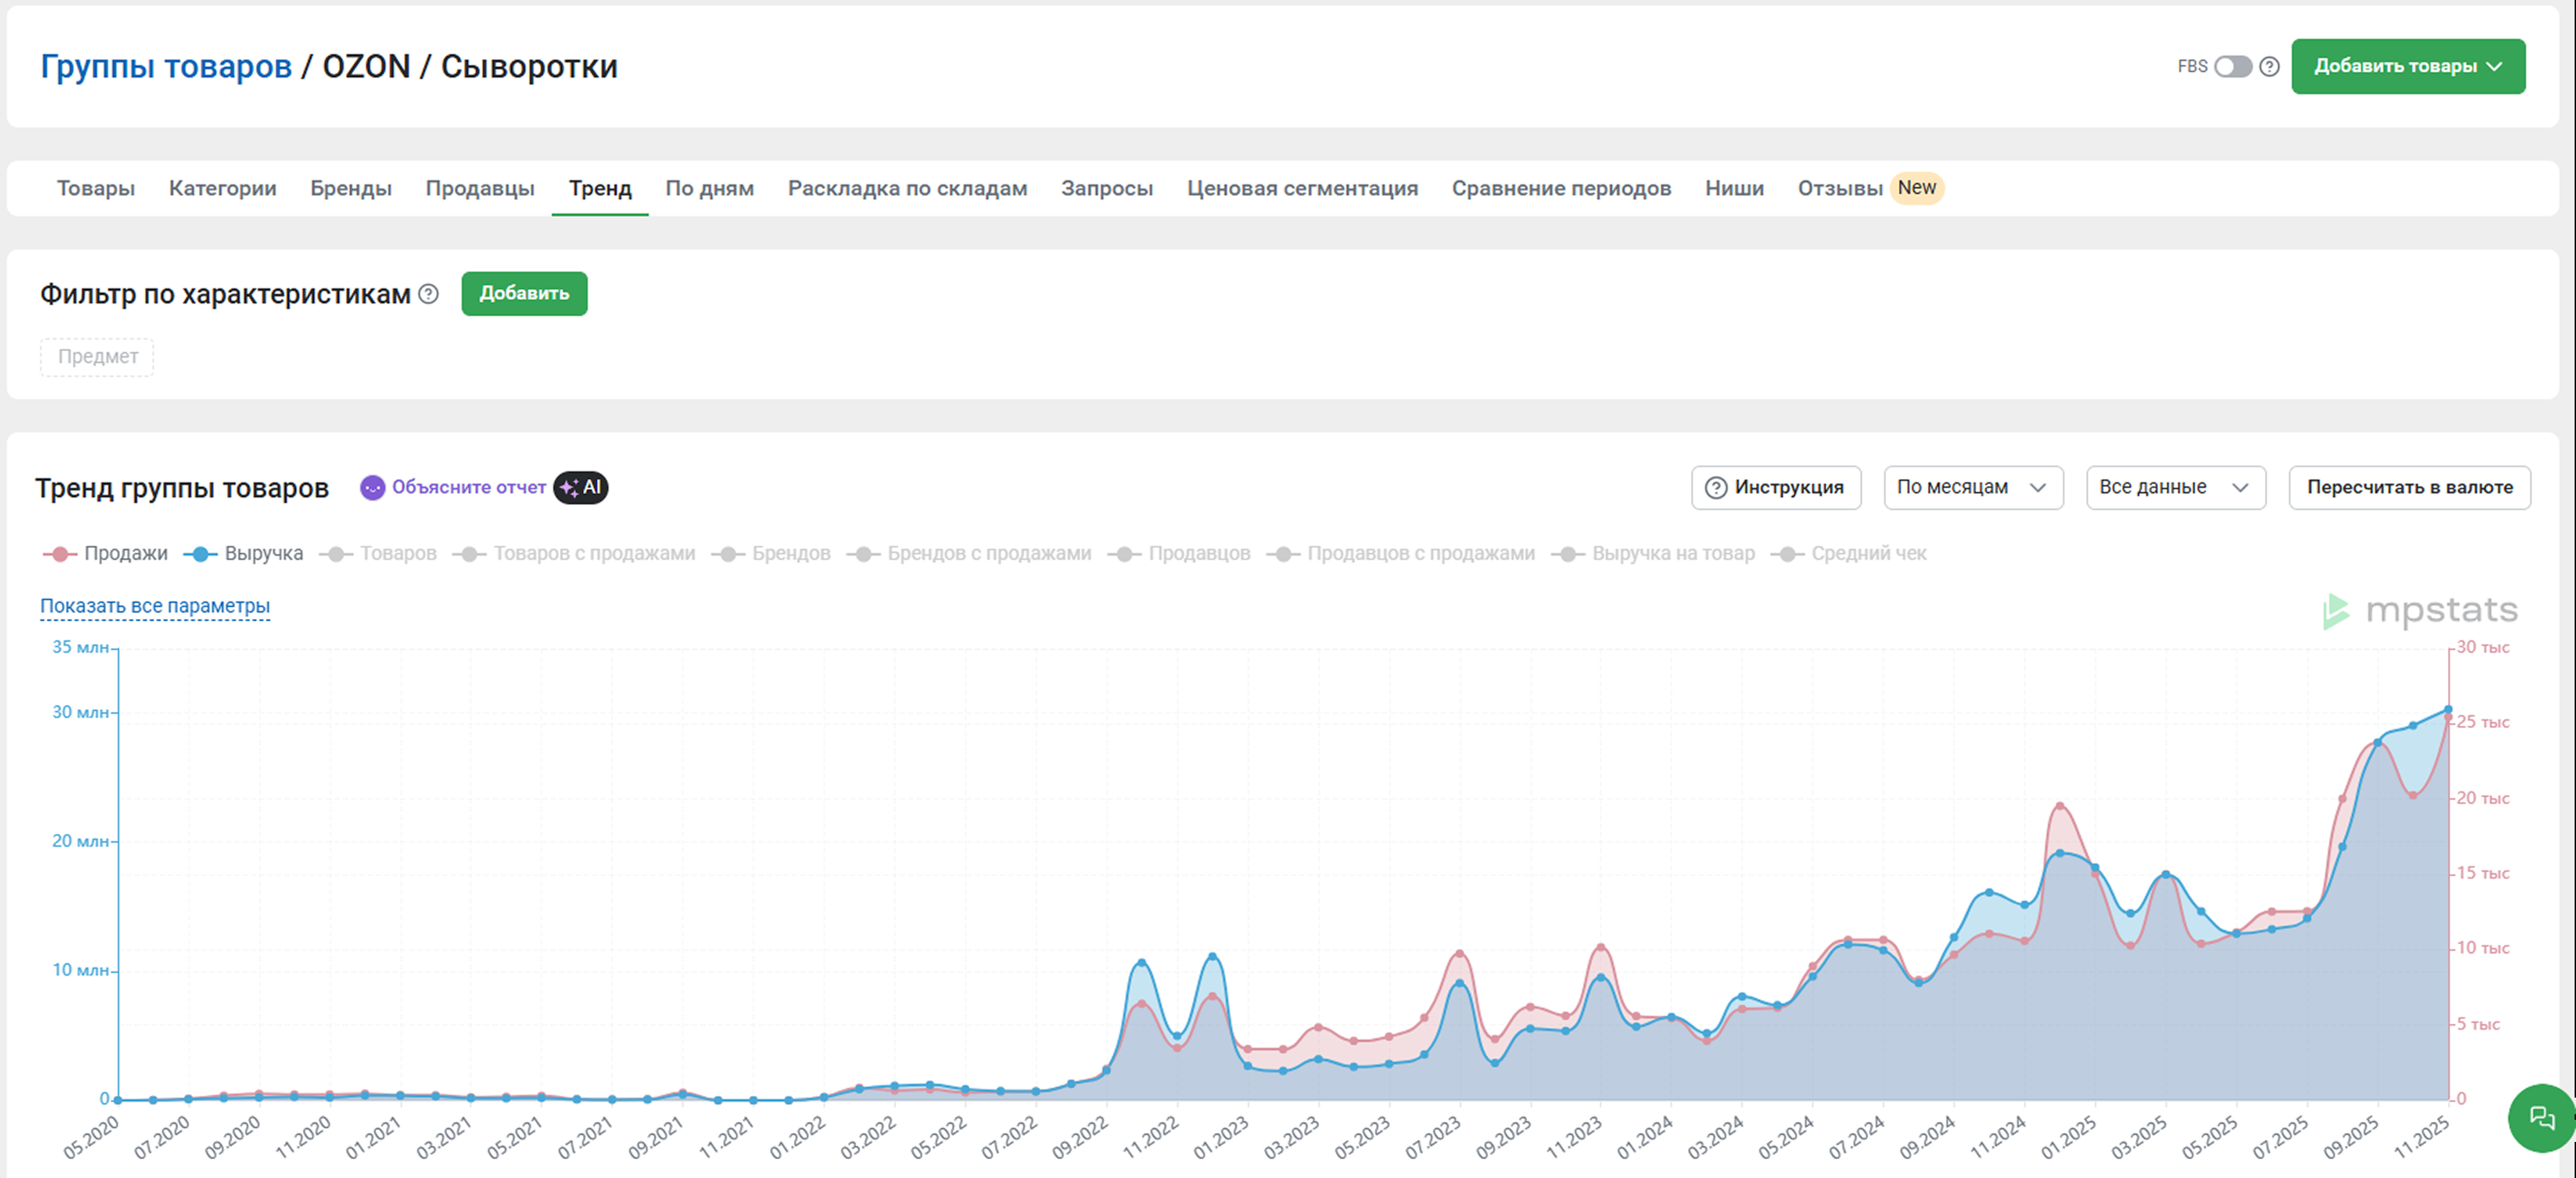Viewport: 2576px width, 1178px height.
Task: Click the AI sparkle badge
Action: [x=581, y=487]
